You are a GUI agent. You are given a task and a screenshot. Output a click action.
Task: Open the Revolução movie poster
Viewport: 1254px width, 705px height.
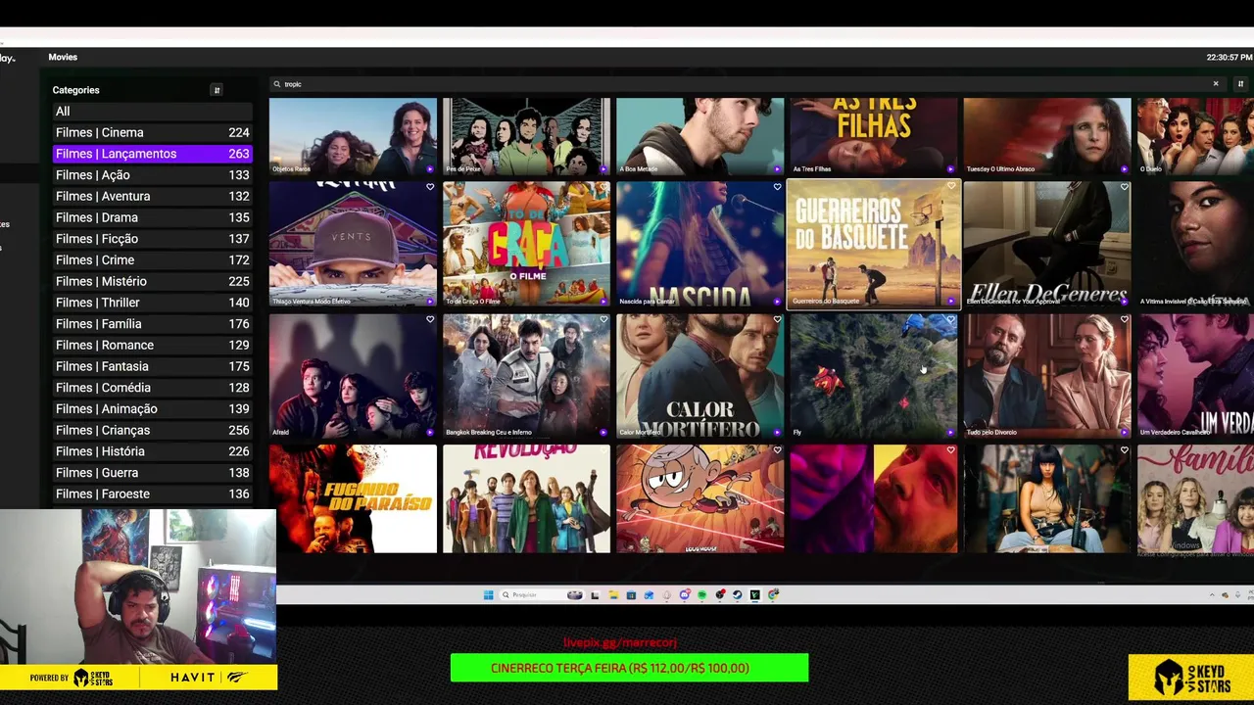526,498
